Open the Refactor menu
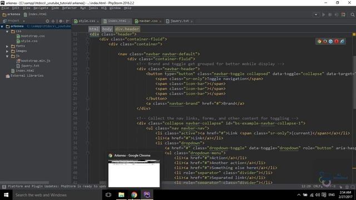The height and width of the screenshot is (200, 356). tap(69, 8)
